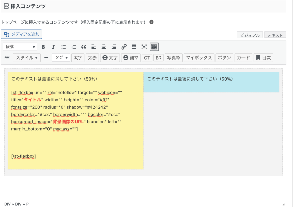Insert a カード element
The height and width of the screenshot is (207, 293).
(x=243, y=58)
